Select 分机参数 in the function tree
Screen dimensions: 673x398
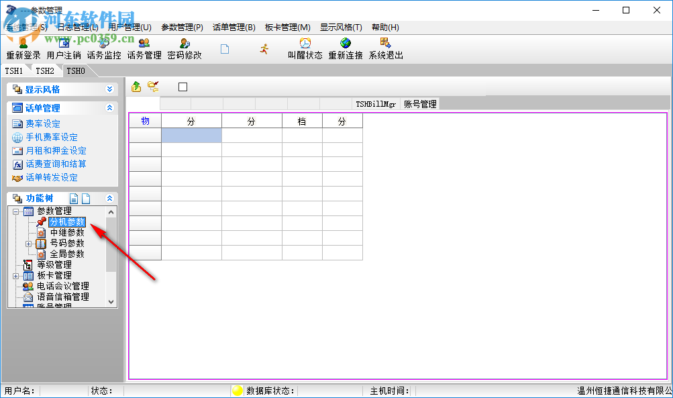(68, 221)
